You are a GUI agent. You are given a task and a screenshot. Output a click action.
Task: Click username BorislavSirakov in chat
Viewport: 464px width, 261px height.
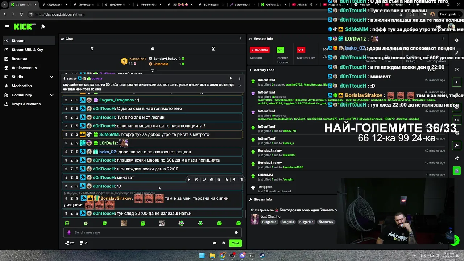click(x=116, y=198)
